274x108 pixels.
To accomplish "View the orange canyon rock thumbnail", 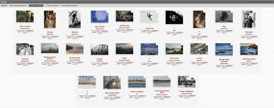I will pyautogui.click(x=199, y=19).
